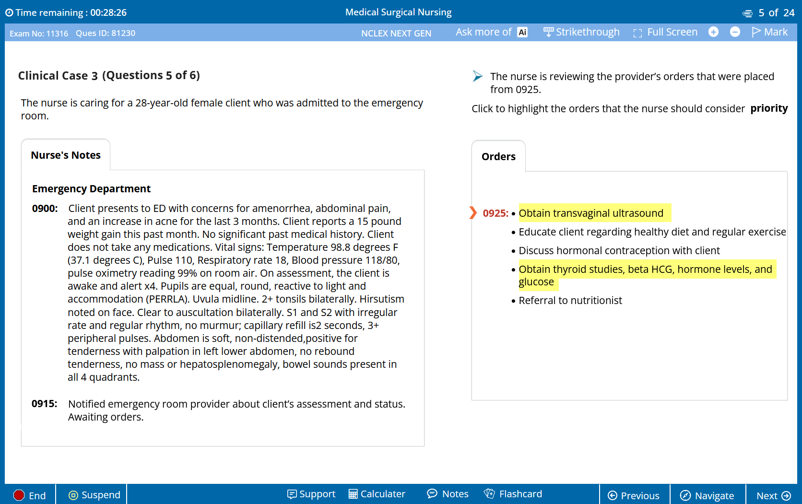Screen dimensions: 802x504
Task: Click the time remaining clock icon
Action: pyautogui.click(x=9, y=13)
